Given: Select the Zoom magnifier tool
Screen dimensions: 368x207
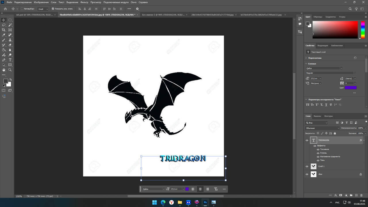Looking at the screenshot, I should coord(10,70).
